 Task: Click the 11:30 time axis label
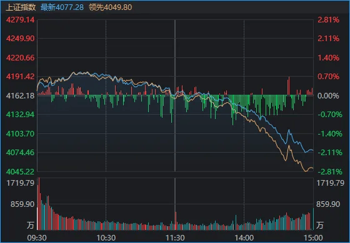[x=175, y=238]
